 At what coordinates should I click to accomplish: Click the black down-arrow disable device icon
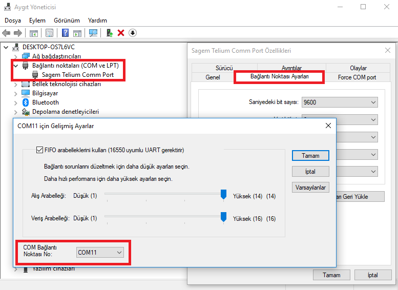click(133, 33)
